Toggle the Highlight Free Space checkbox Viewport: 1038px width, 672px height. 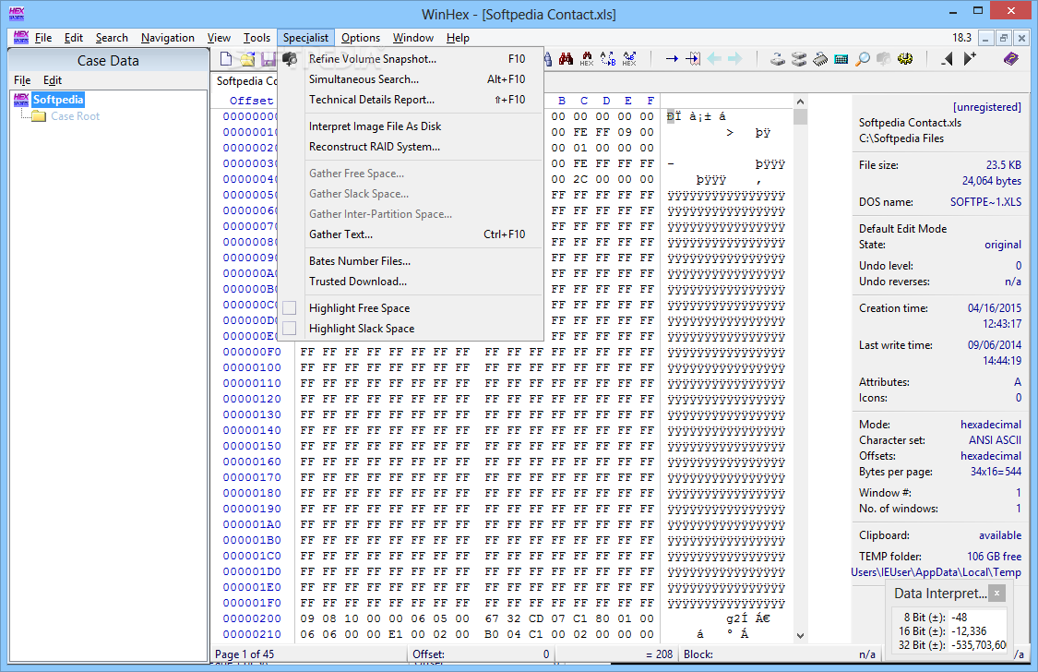click(x=290, y=308)
